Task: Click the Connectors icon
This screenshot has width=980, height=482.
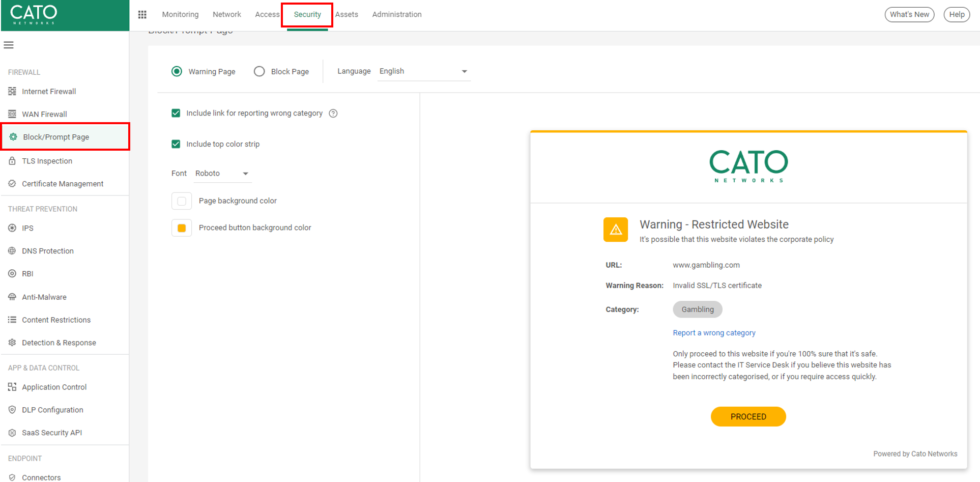Action: [x=12, y=477]
